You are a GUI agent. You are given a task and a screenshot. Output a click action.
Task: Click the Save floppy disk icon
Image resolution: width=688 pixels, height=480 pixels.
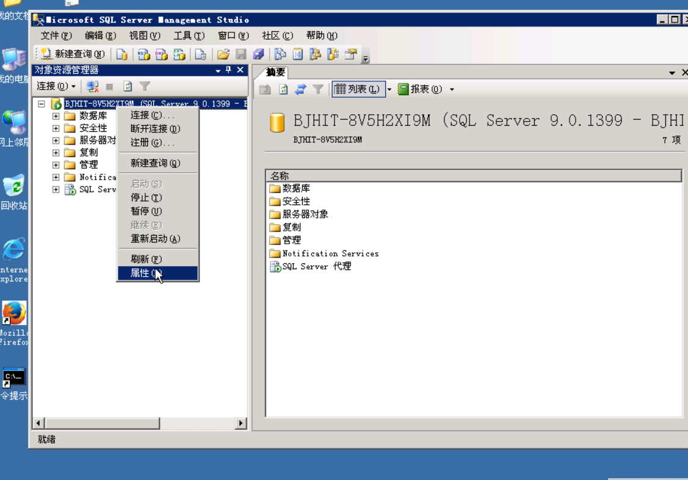[241, 54]
